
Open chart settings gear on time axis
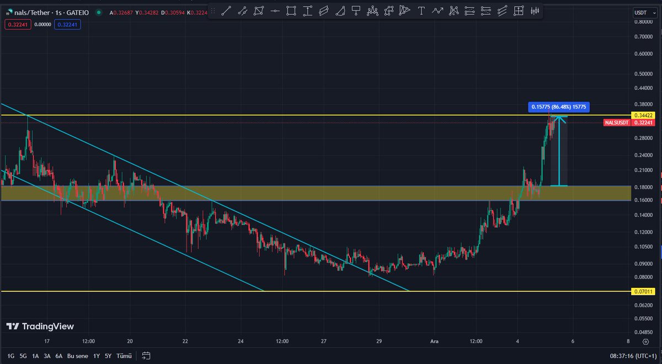coord(646,342)
